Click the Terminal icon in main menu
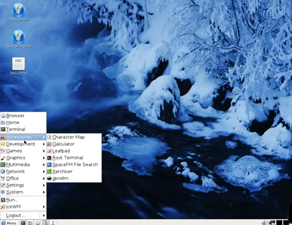Viewport: 292px width, 225px height. coord(3,129)
